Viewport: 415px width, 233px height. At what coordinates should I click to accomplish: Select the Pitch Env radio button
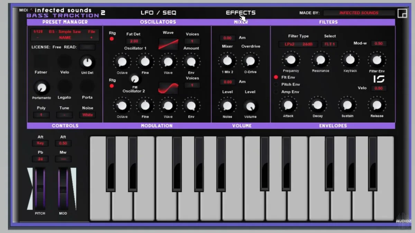click(x=276, y=85)
